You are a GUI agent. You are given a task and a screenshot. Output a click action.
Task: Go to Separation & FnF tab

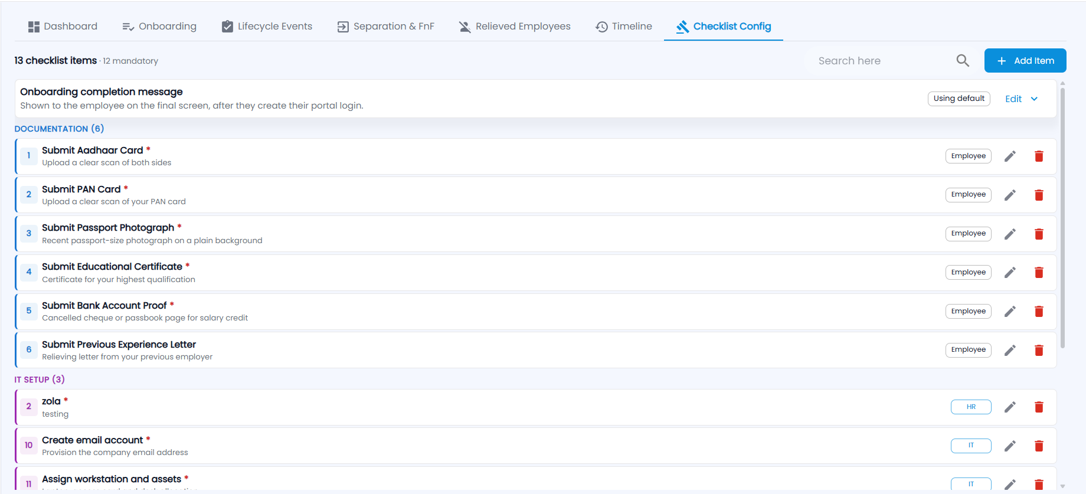tap(386, 27)
